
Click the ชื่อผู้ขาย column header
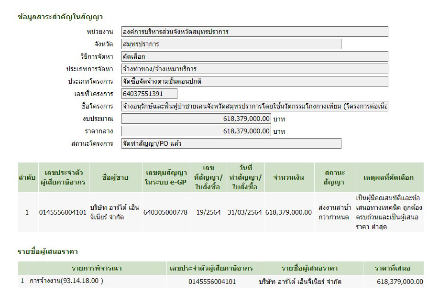point(115,178)
